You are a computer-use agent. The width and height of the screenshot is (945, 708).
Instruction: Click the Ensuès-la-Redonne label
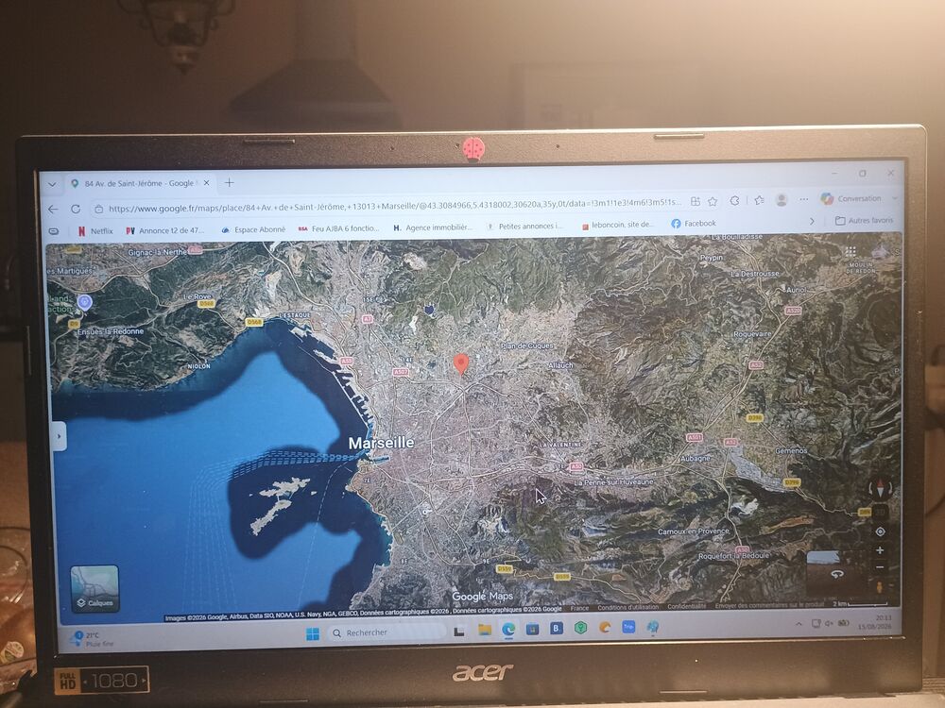(x=111, y=331)
